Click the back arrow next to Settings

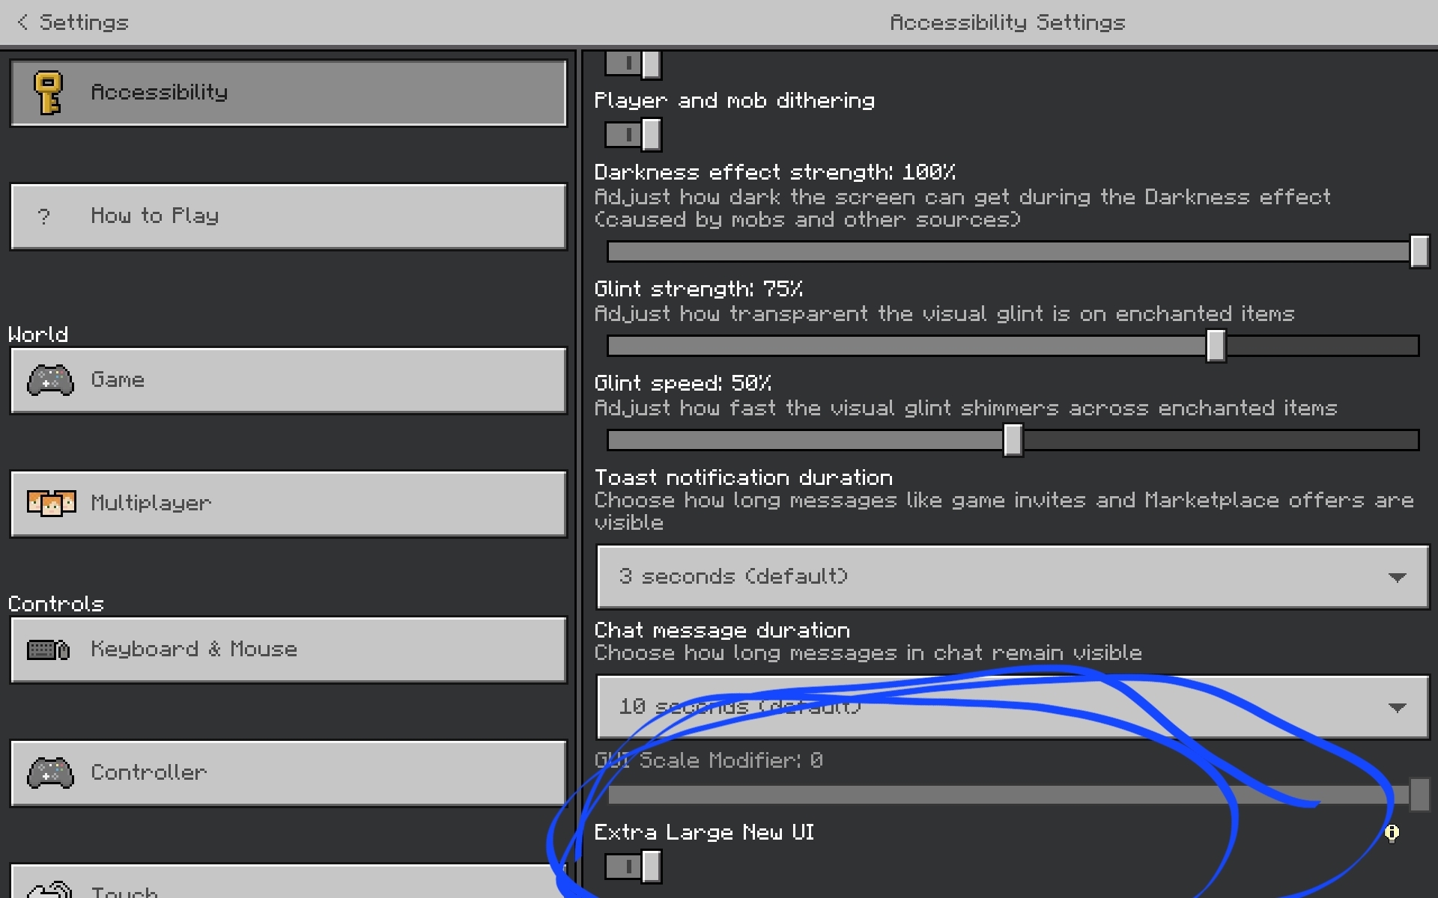pos(22,22)
